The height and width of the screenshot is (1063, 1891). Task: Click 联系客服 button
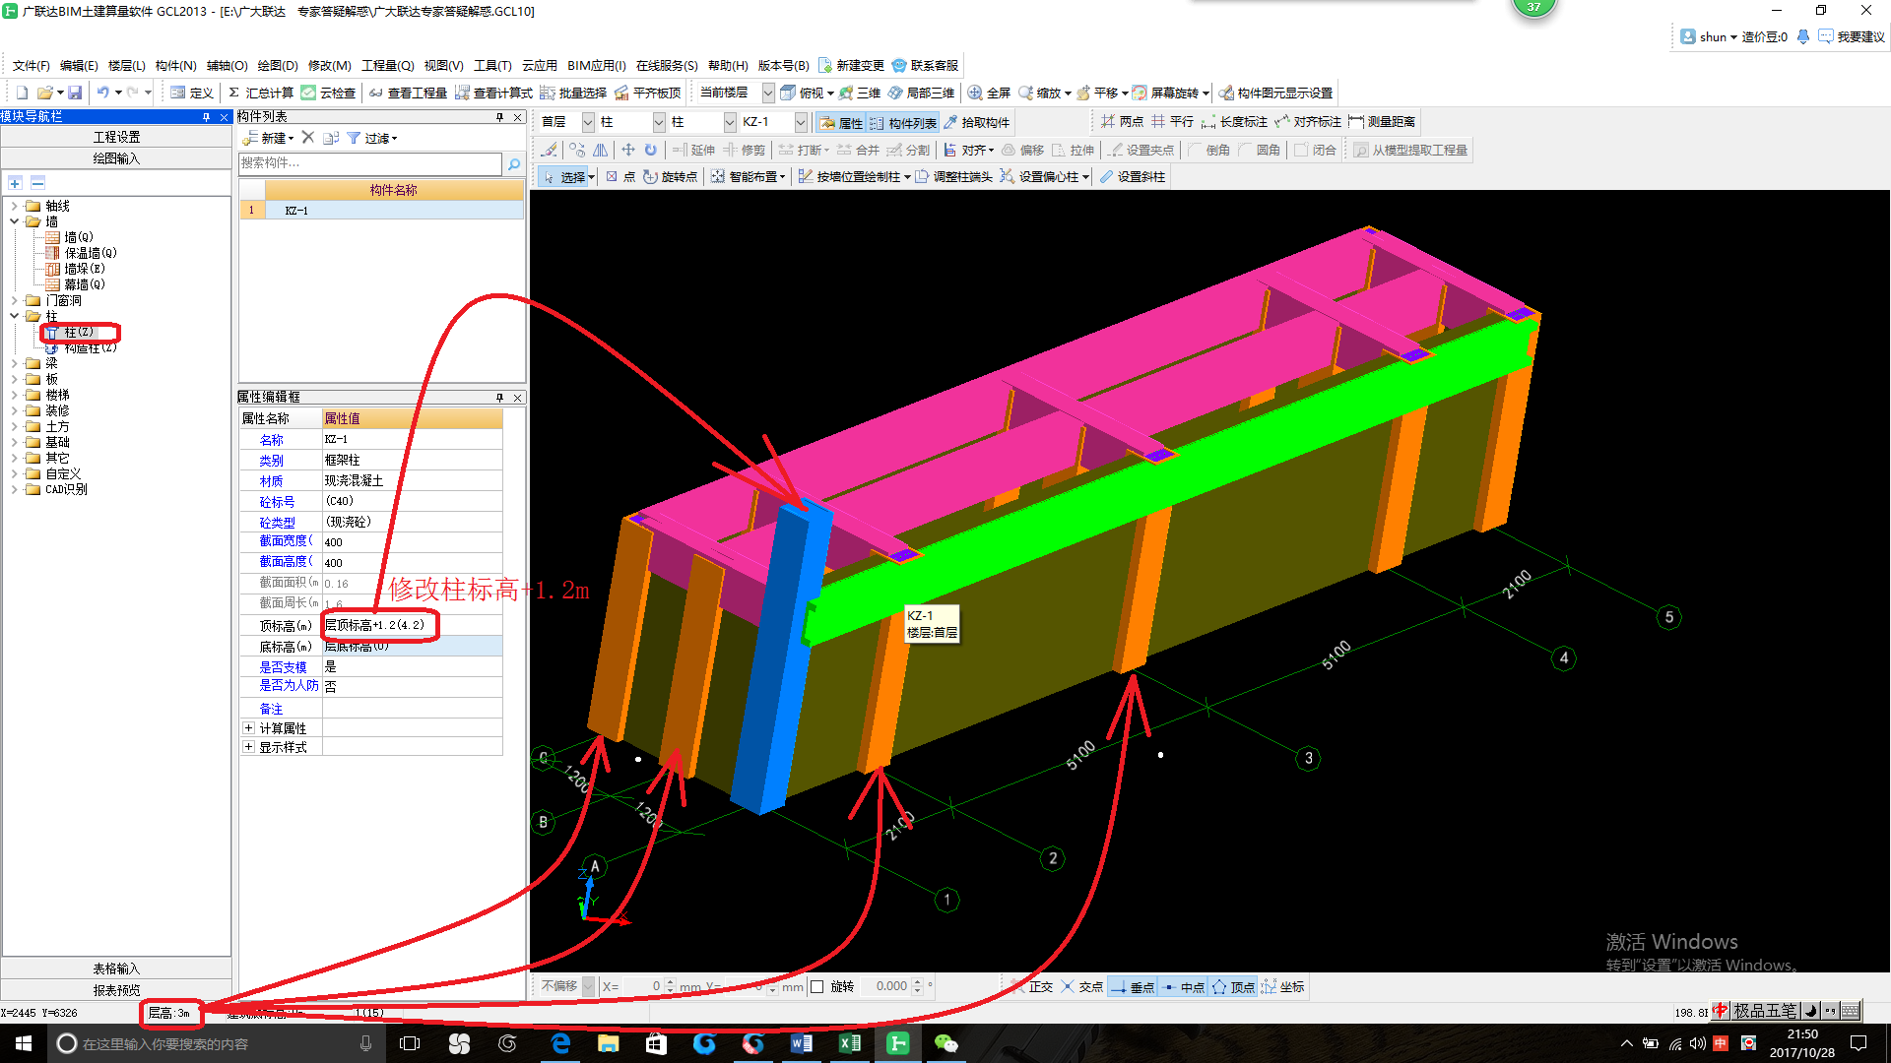[925, 65]
